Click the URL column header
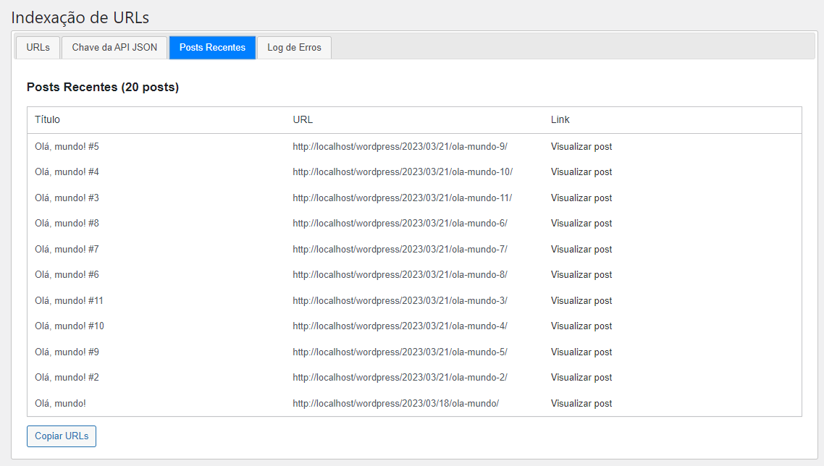This screenshot has height=466, width=824. [303, 120]
